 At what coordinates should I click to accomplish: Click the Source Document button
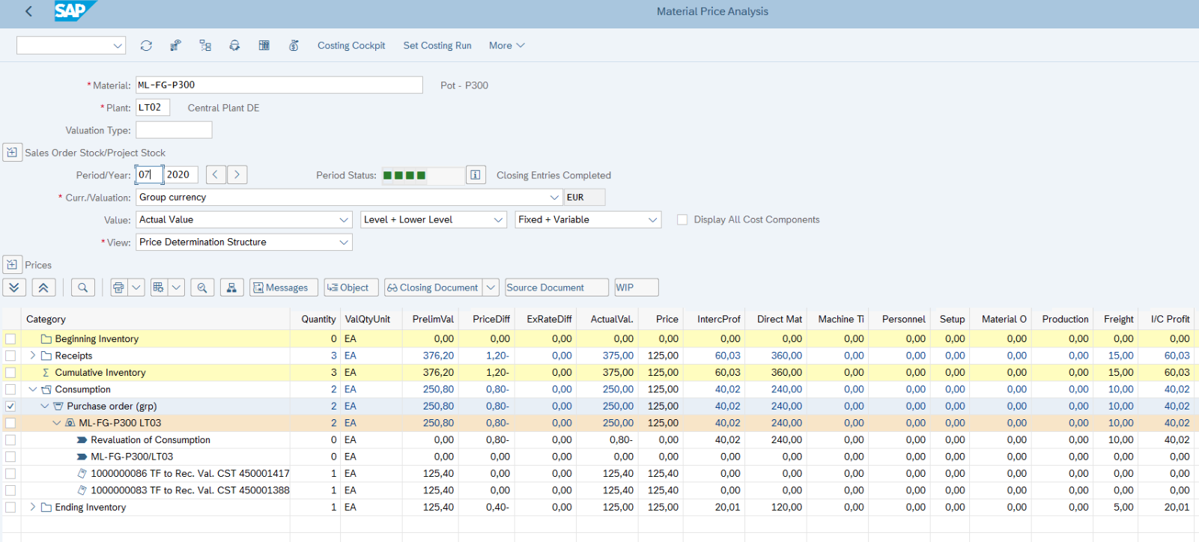pyautogui.click(x=556, y=287)
